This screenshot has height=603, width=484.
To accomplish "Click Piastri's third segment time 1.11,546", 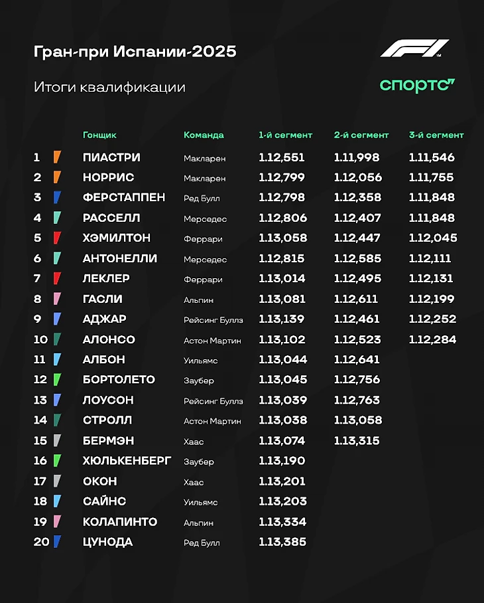I will 432,158.
